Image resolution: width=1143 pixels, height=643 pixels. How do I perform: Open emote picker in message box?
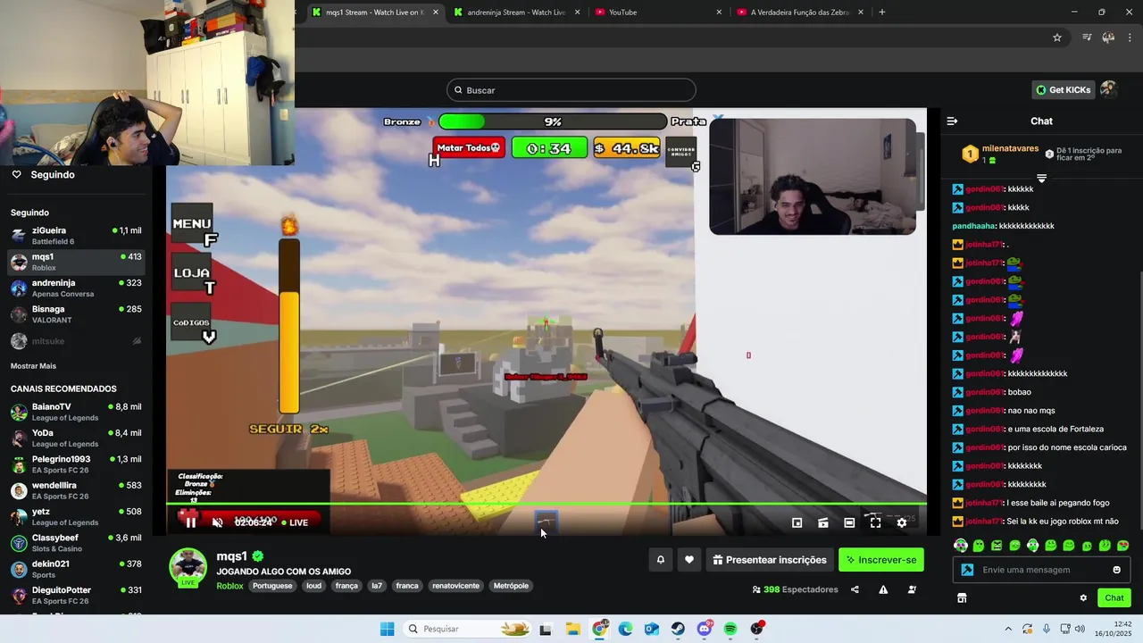[x=1116, y=570]
